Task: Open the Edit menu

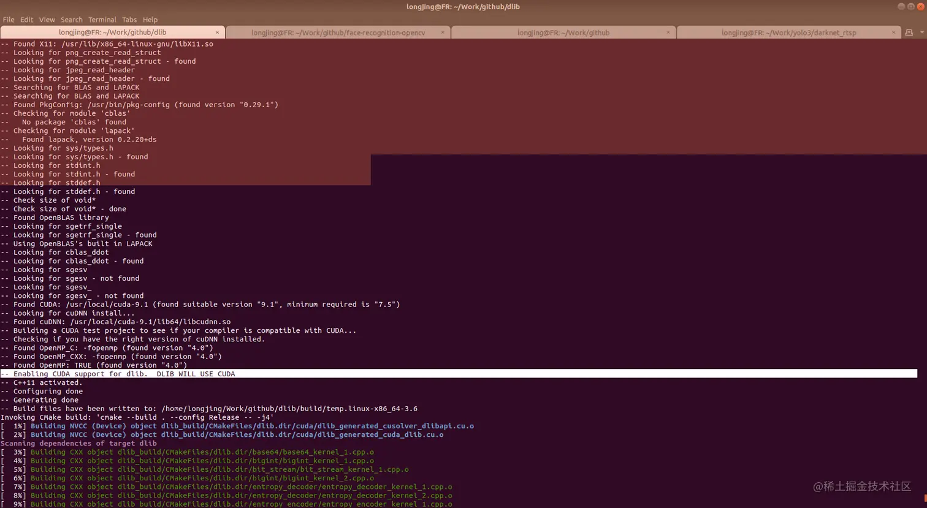Action: (x=26, y=19)
